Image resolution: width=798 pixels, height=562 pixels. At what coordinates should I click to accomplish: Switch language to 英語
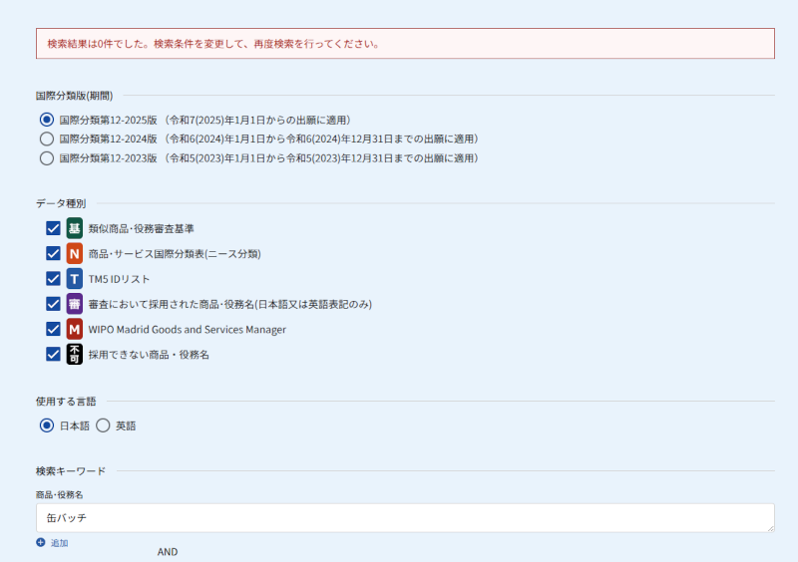coord(103,425)
